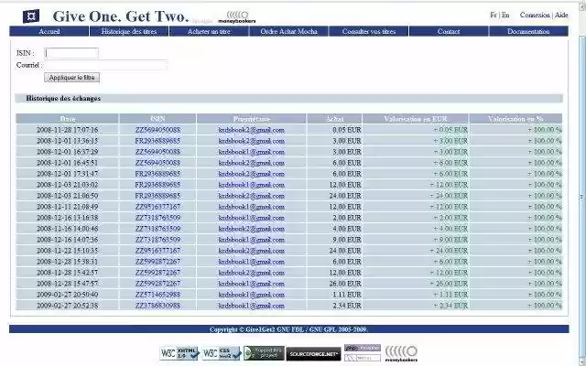Click the Connexion link
Image resolution: width=586 pixels, height=366 pixels.
[x=535, y=16]
